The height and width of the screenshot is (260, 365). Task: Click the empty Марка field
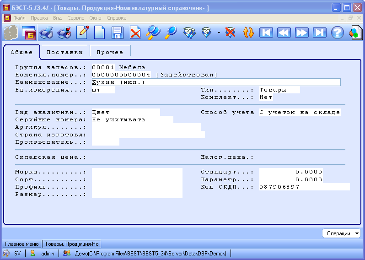[137, 172]
